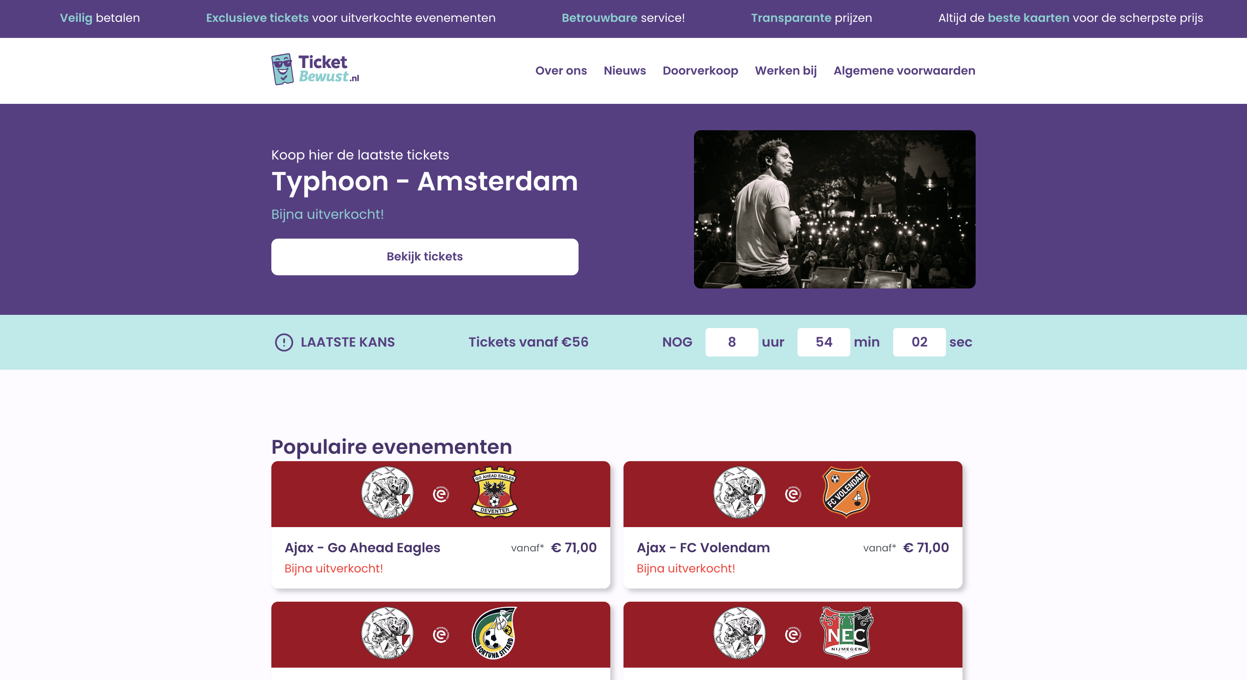Click the TicketBewust.nl logo

pos(315,70)
